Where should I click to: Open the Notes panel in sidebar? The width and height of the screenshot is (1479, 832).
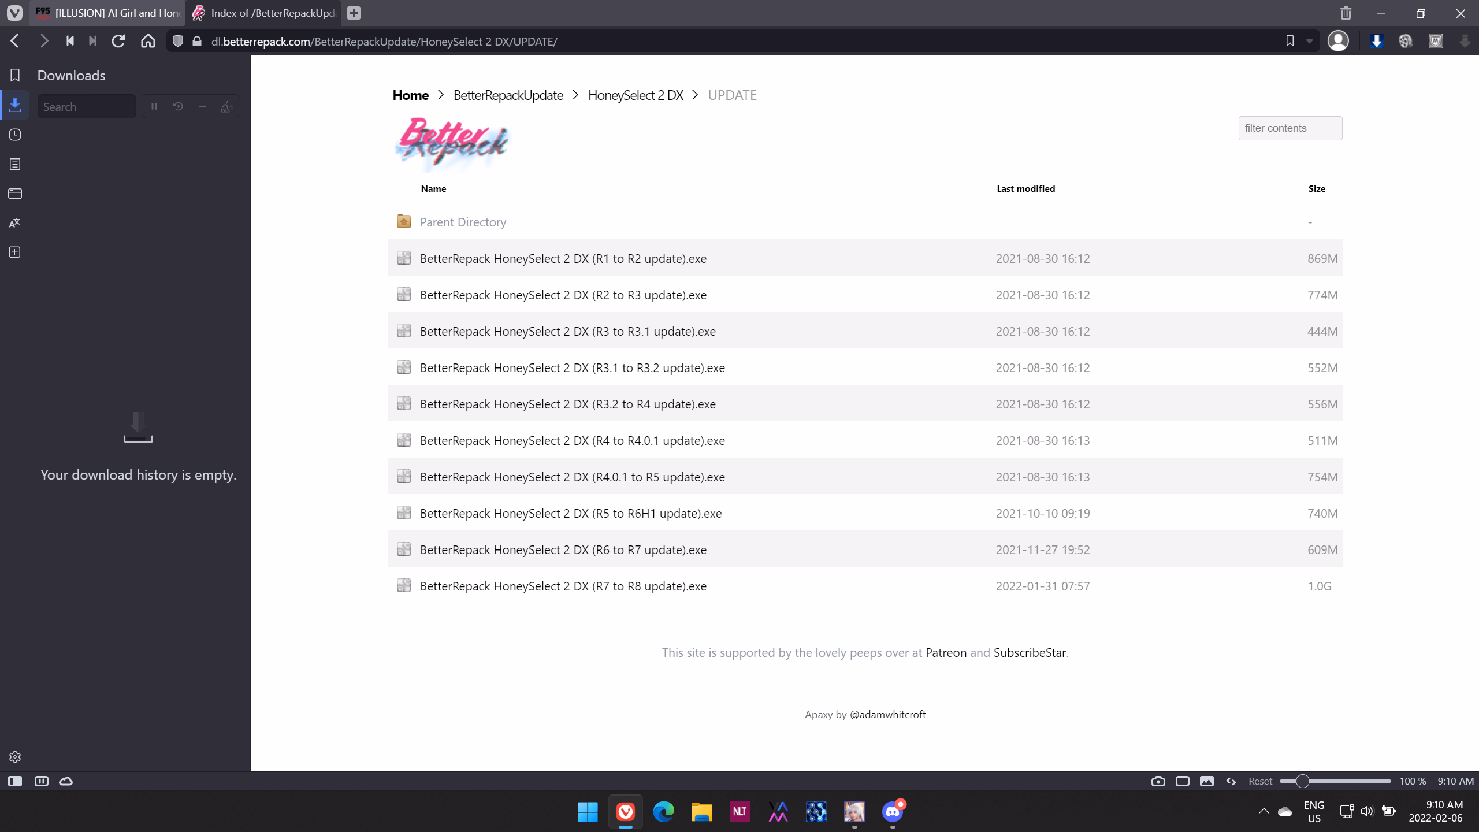tap(15, 164)
